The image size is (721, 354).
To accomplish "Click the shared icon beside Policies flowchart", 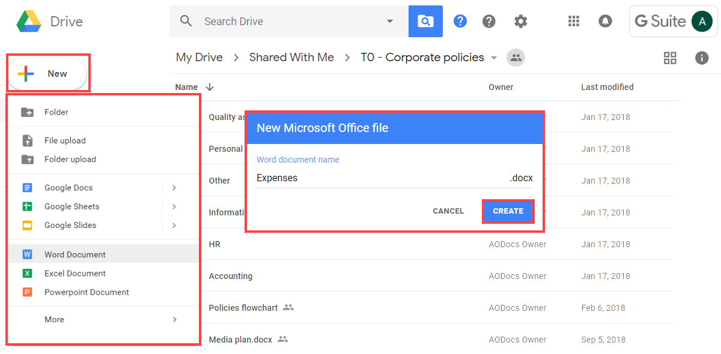I will click(288, 308).
